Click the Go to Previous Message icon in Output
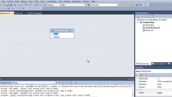 tap(63, 83)
